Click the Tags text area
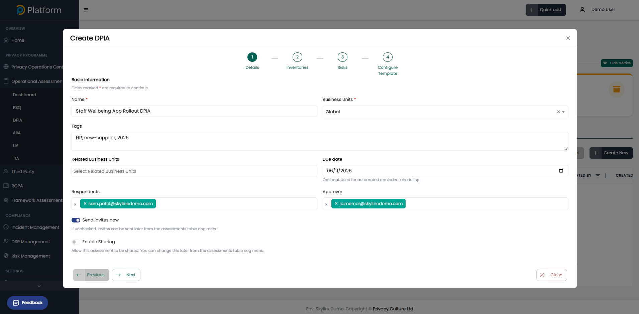This screenshot has width=639, height=314. [x=320, y=141]
